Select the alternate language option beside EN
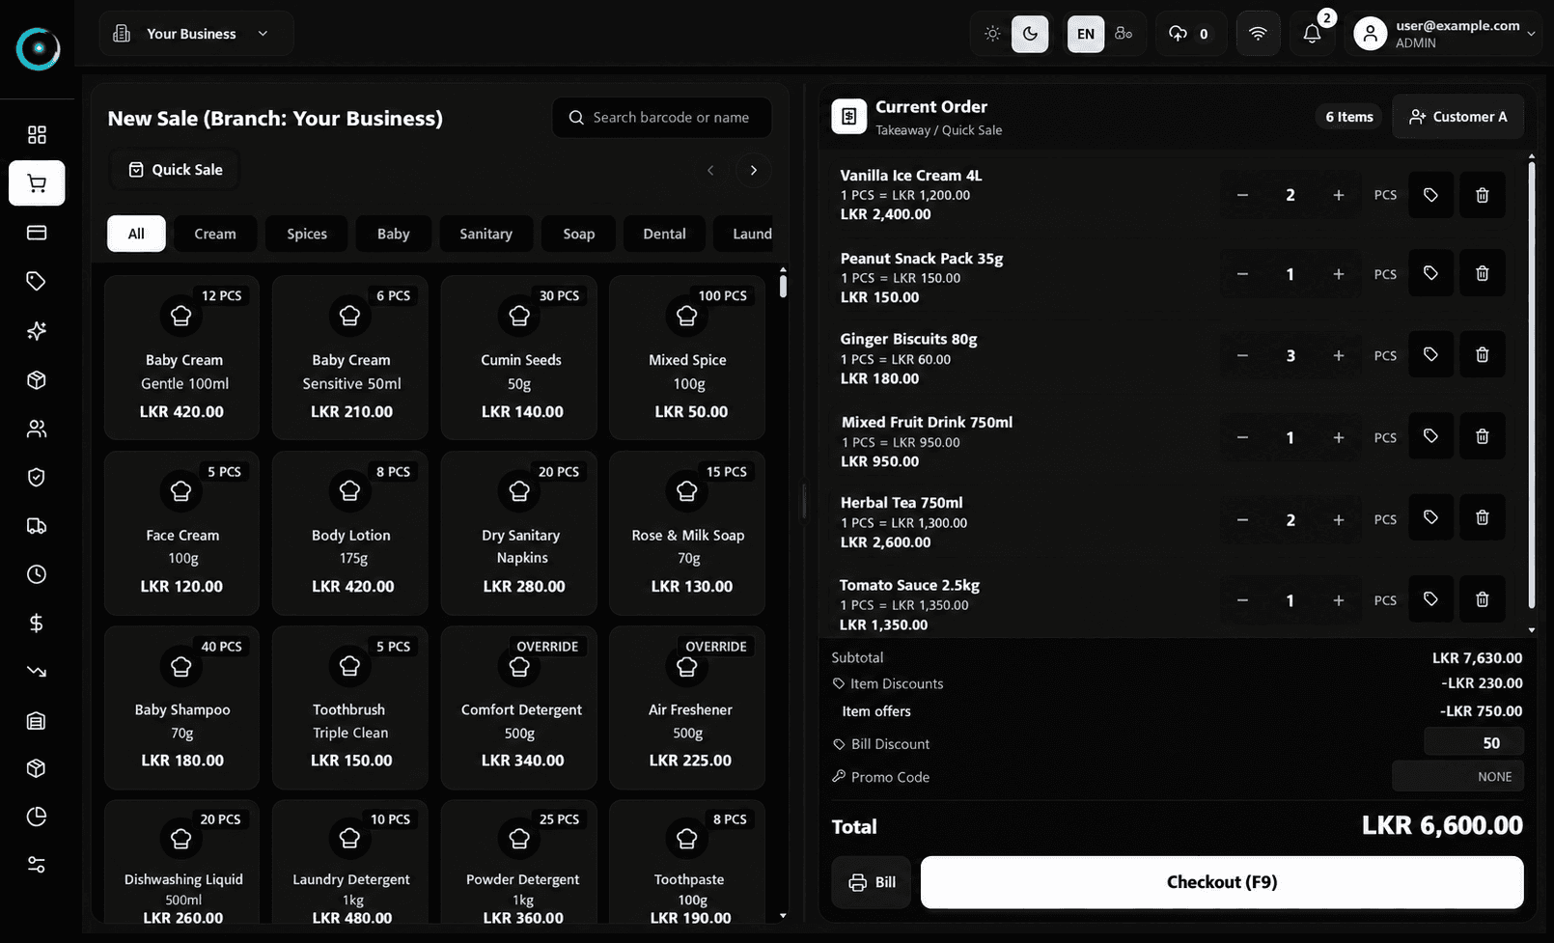The height and width of the screenshot is (943, 1554). (x=1124, y=34)
